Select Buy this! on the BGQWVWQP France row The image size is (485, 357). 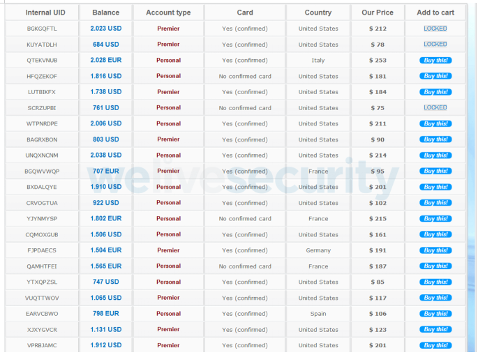click(x=435, y=171)
